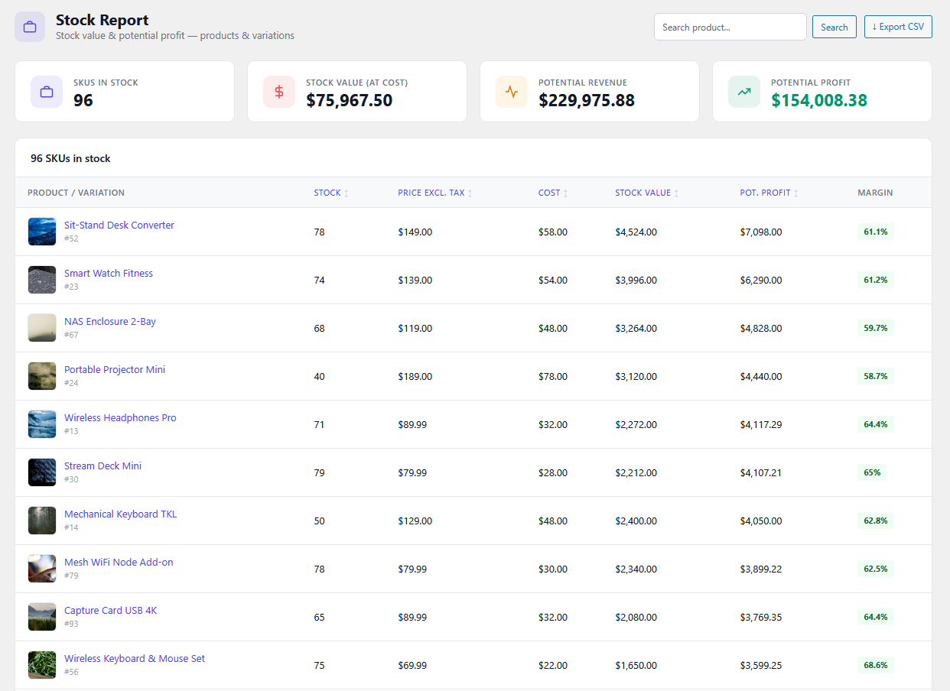
Task: Export the report as CSV
Action: click(x=898, y=27)
